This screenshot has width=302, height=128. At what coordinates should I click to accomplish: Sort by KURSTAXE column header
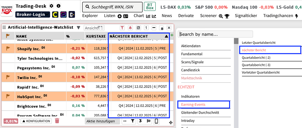tap(96, 36)
